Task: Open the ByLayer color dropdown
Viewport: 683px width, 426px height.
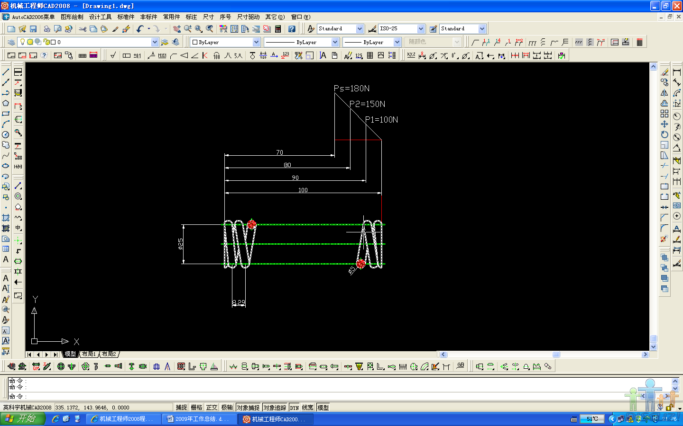Action: pos(256,42)
